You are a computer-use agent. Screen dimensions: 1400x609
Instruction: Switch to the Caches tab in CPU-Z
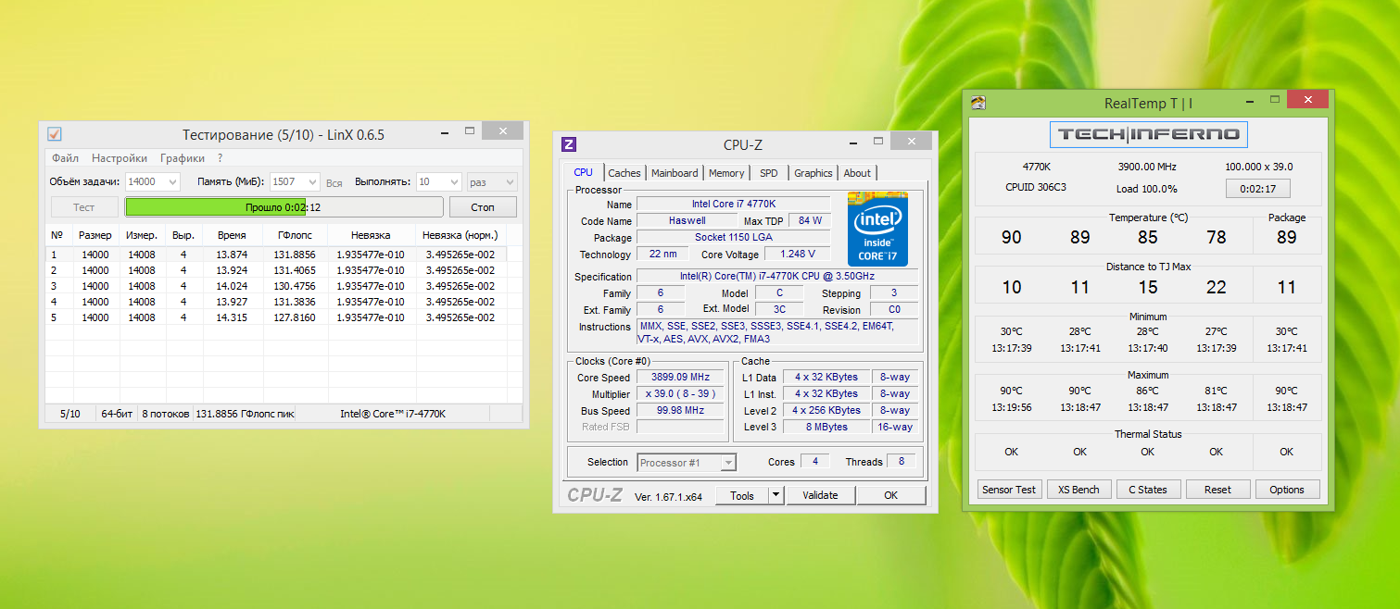point(624,173)
